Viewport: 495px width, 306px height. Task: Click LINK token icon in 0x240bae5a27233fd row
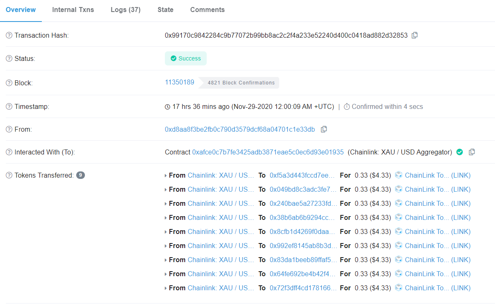coord(399,203)
